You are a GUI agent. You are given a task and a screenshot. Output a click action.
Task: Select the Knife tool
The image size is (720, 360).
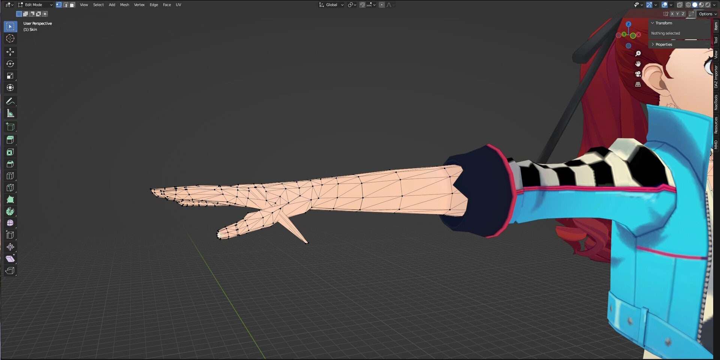[x=10, y=187]
